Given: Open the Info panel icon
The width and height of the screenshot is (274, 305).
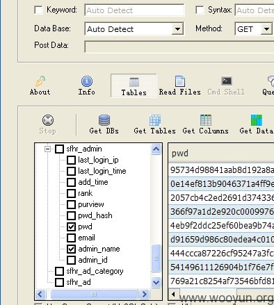Looking at the screenshot, I should pos(87,81).
